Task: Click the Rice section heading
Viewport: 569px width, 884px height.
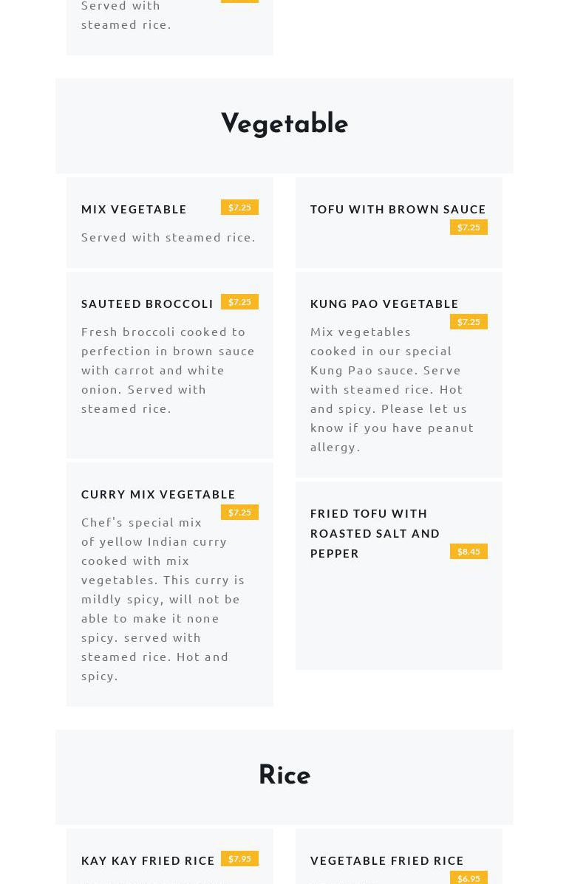Action: click(x=284, y=775)
